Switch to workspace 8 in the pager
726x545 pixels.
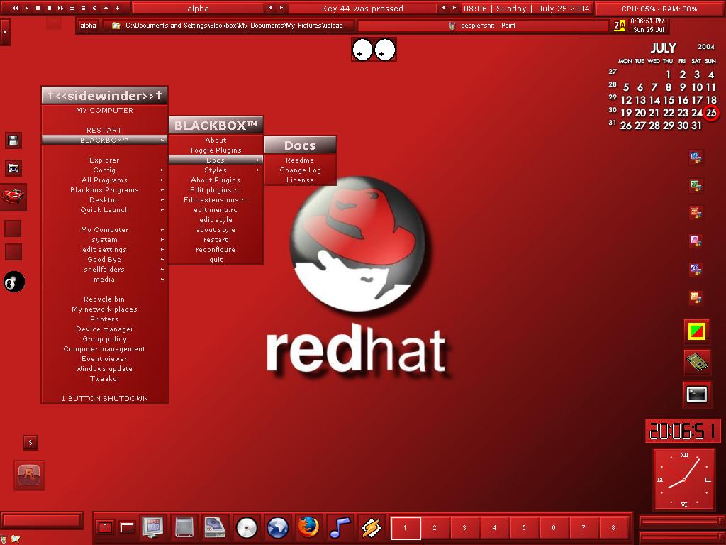coord(613,528)
